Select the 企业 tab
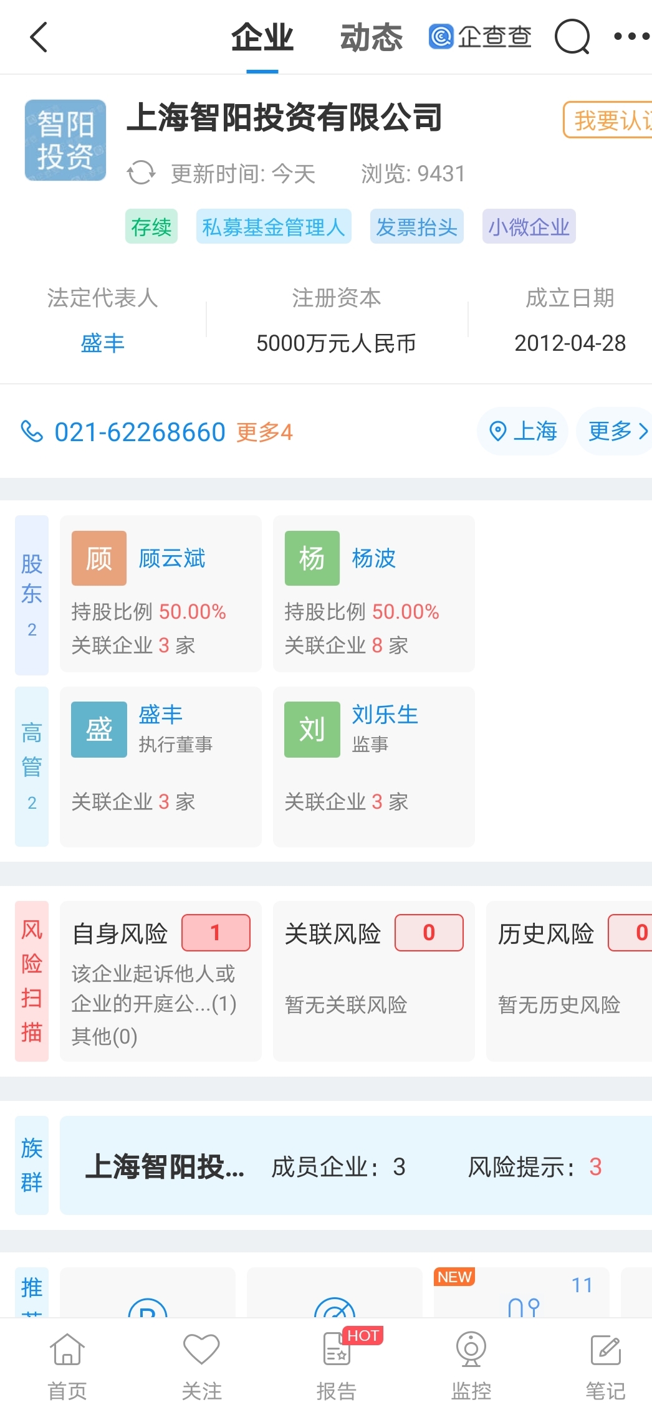The height and width of the screenshot is (1410, 652). [x=262, y=38]
